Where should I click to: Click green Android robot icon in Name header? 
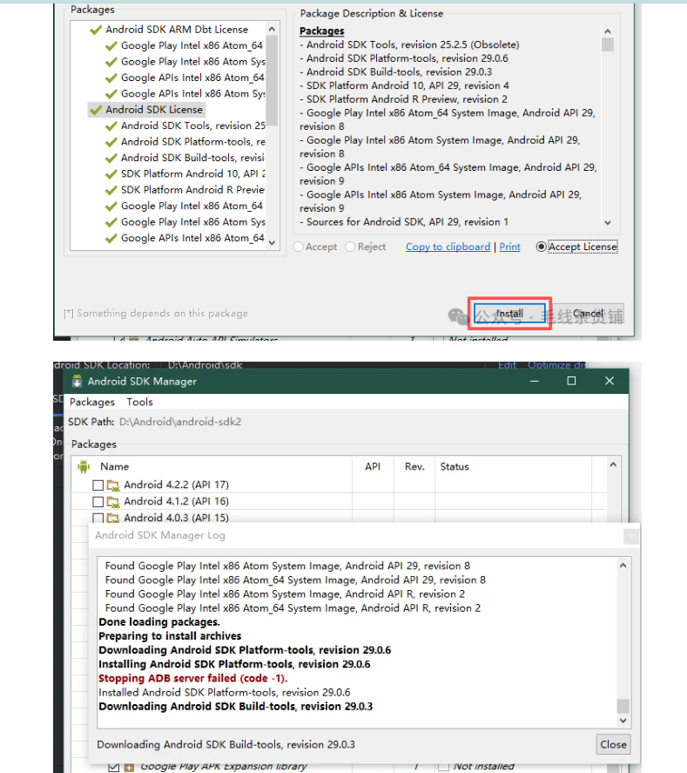pos(84,466)
